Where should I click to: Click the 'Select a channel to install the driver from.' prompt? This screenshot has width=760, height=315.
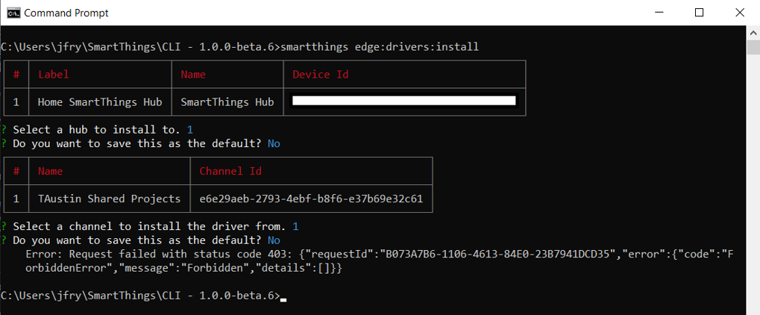(x=150, y=226)
